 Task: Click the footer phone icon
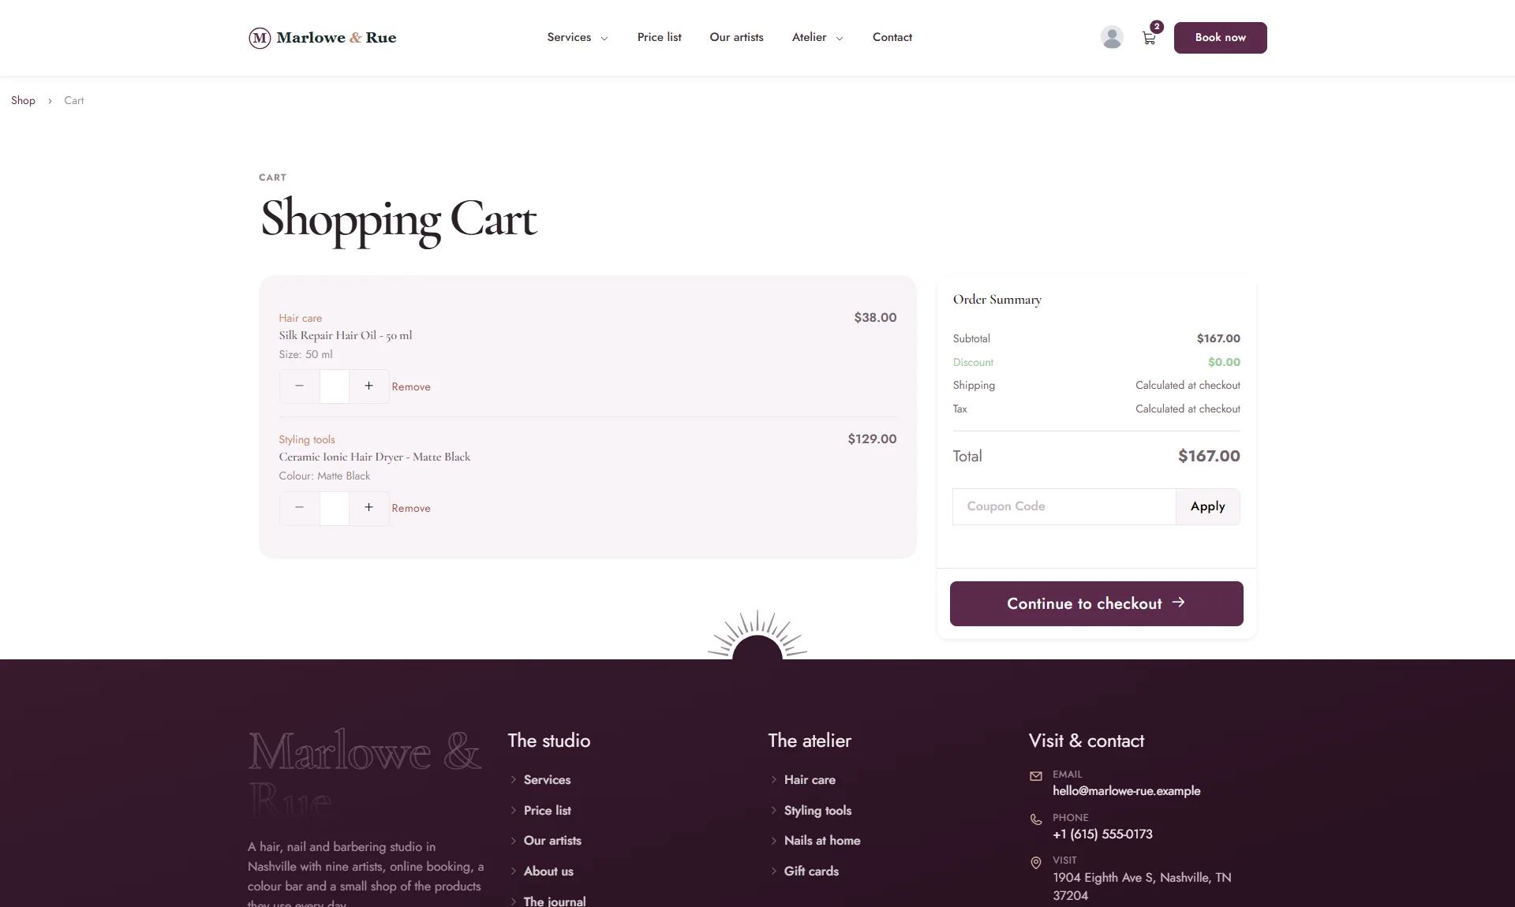(1036, 819)
